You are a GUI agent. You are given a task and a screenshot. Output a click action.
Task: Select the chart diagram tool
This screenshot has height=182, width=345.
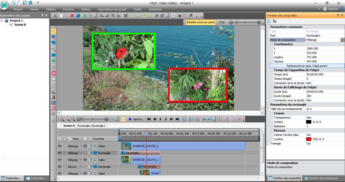(54, 92)
